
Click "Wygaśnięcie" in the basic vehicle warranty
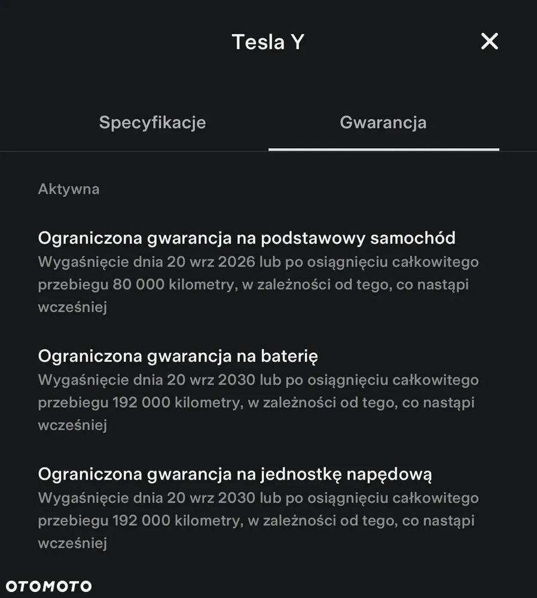(75, 262)
